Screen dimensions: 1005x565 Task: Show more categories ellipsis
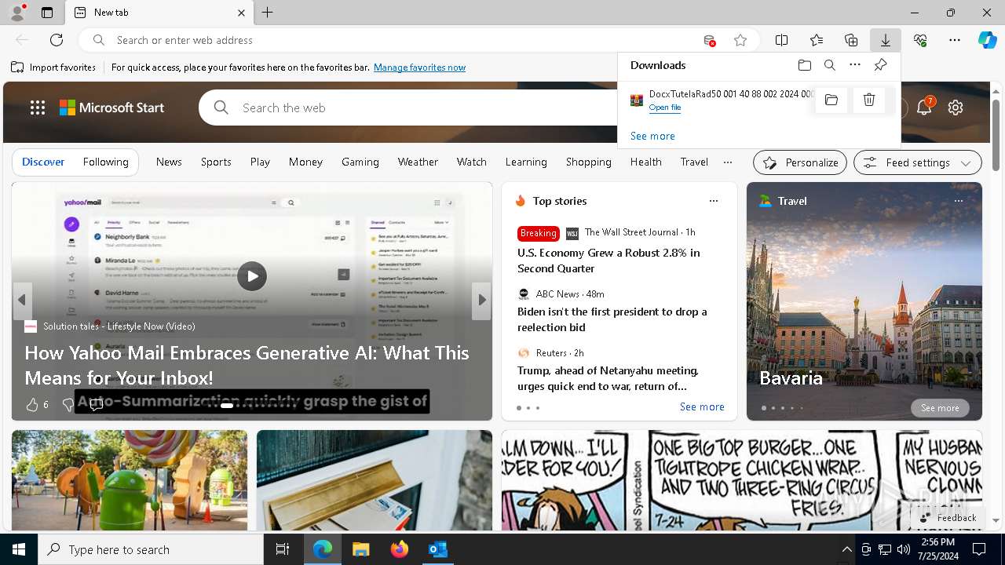tap(728, 162)
